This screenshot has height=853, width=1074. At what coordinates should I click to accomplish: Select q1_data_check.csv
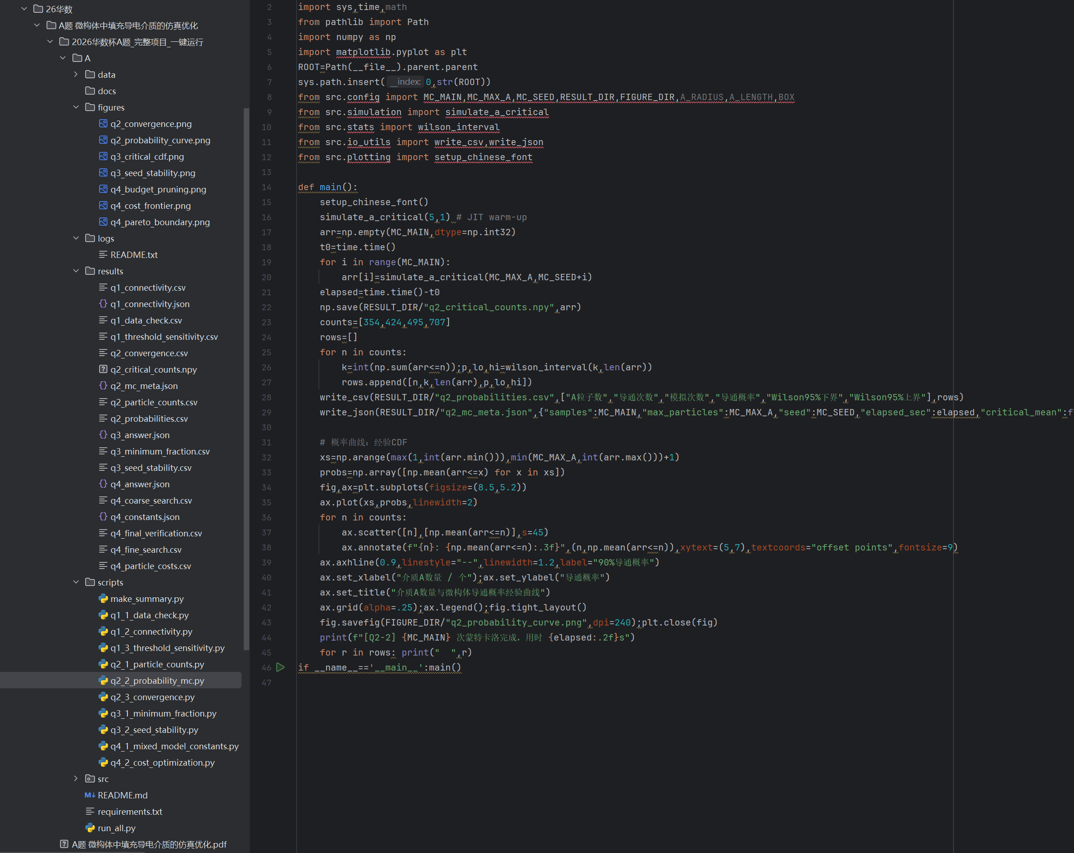pos(146,320)
